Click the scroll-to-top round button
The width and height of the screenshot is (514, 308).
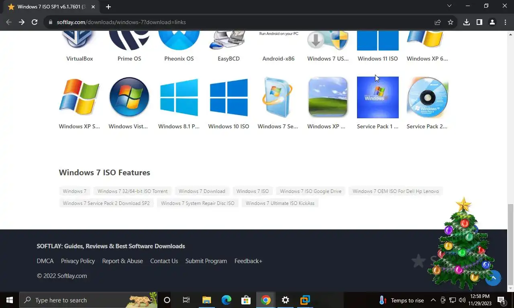click(493, 278)
